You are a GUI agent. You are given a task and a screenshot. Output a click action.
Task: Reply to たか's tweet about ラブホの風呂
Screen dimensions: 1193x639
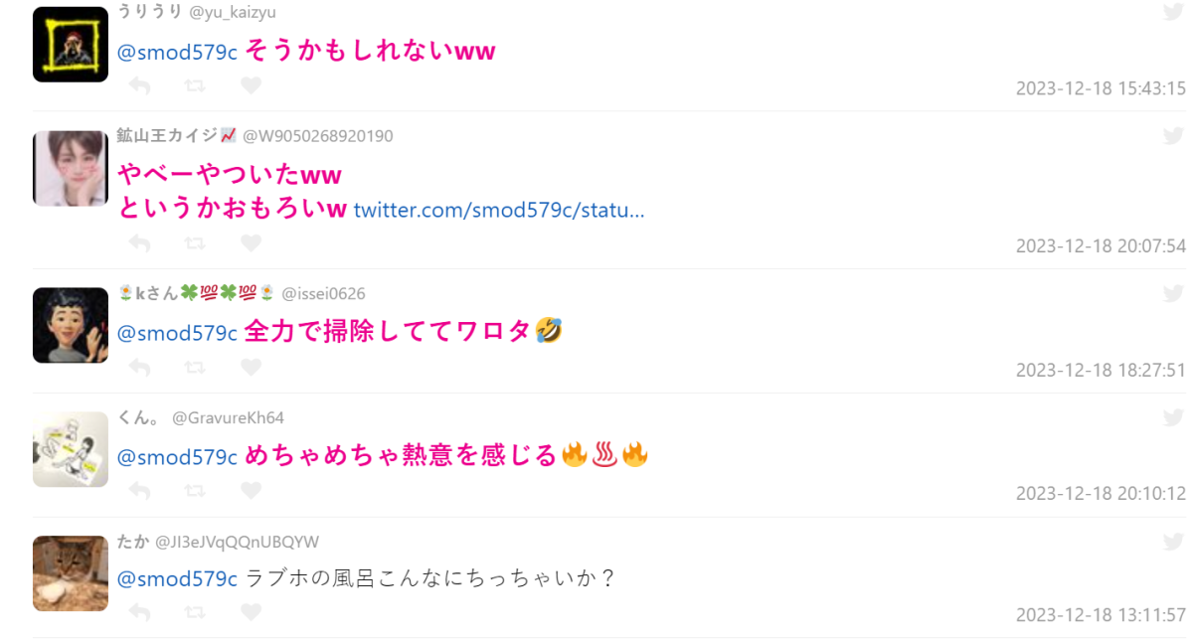click(x=139, y=612)
